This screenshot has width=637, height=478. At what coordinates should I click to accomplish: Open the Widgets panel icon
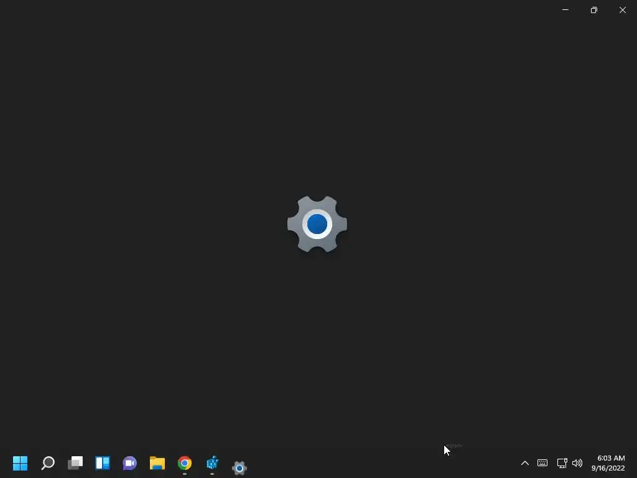[103, 463]
